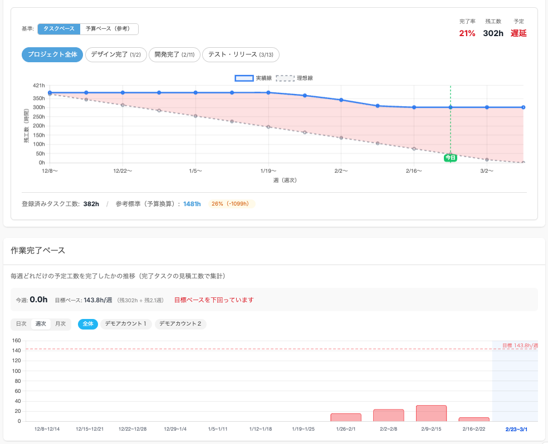
Task: Open the デザイン完了 (1/2) milestone tab
Action: click(115, 54)
